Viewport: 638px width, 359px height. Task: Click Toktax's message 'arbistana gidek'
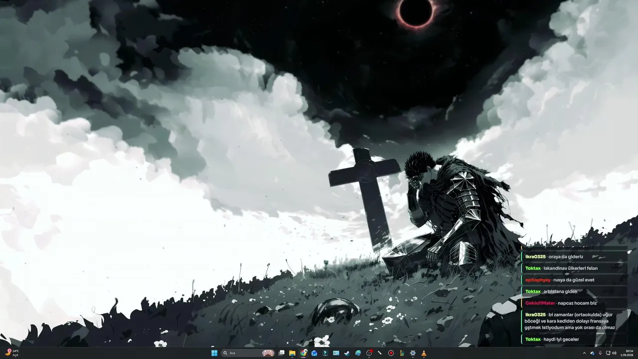point(574,291)
